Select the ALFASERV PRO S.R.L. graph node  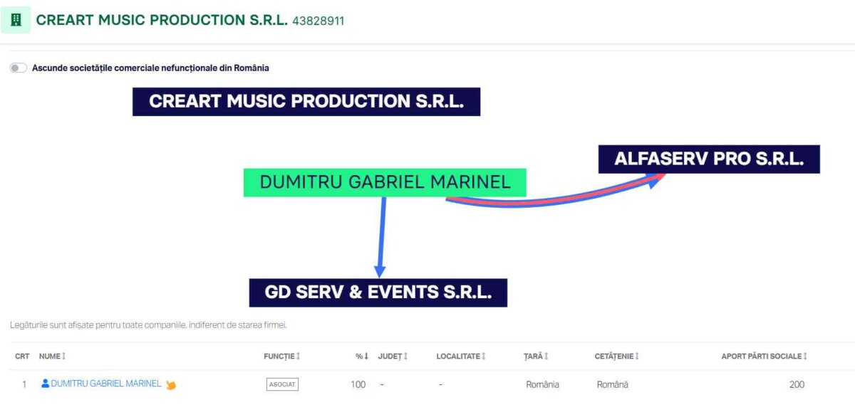click(x=708, y=159)
